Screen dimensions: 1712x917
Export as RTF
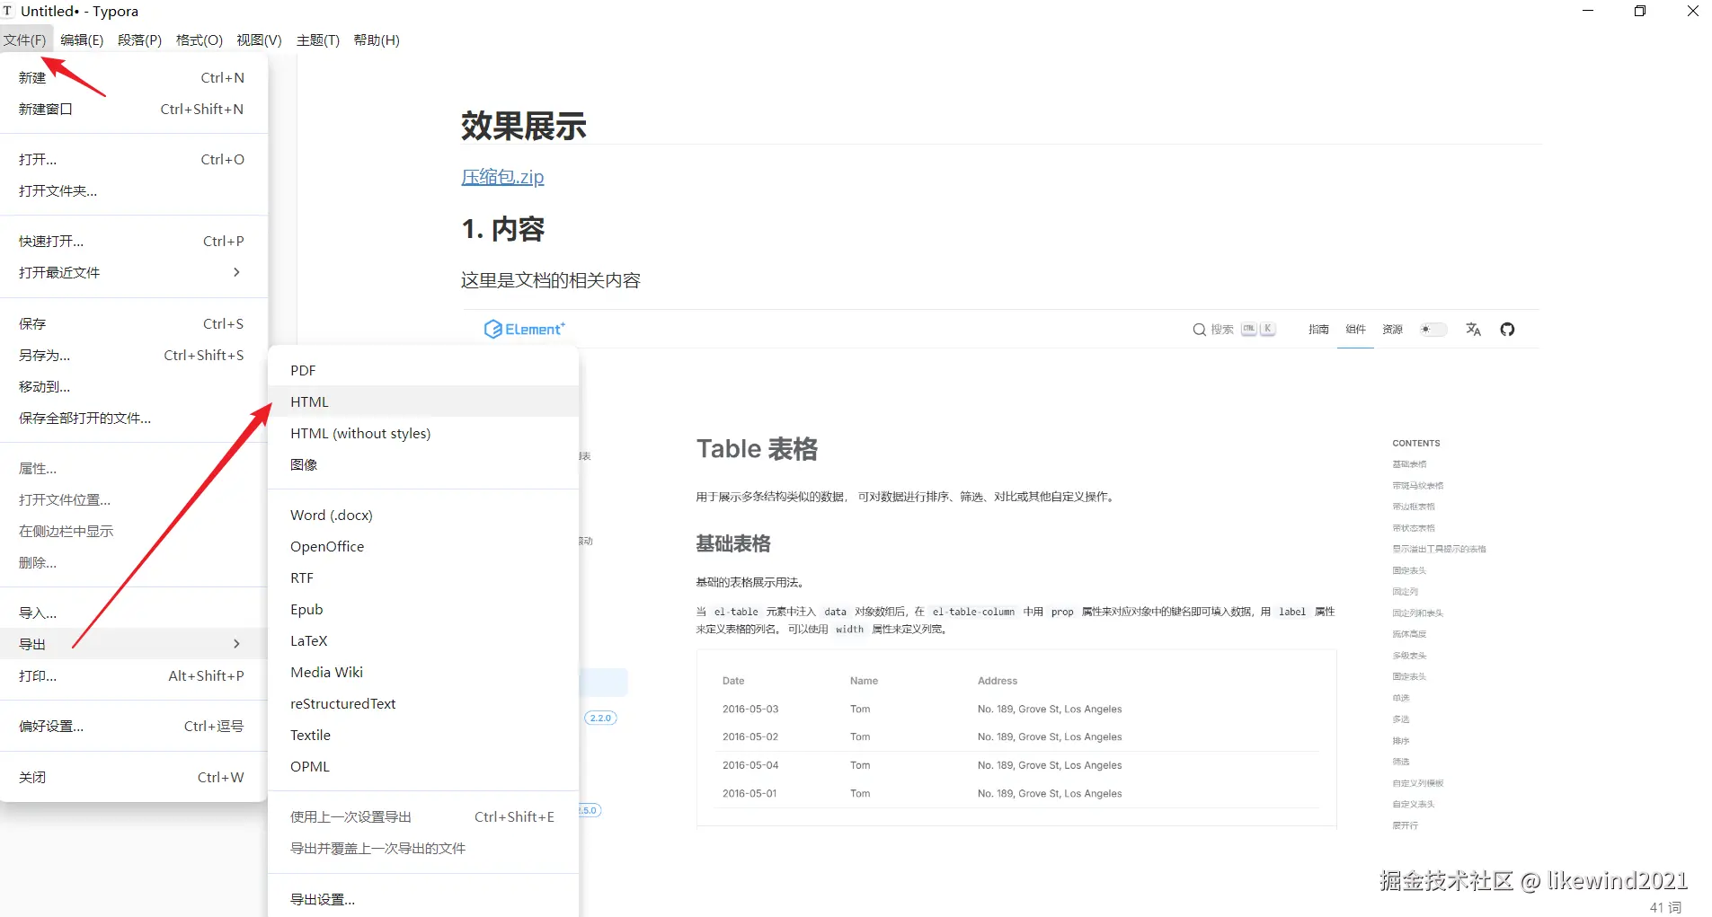point(423,578)
